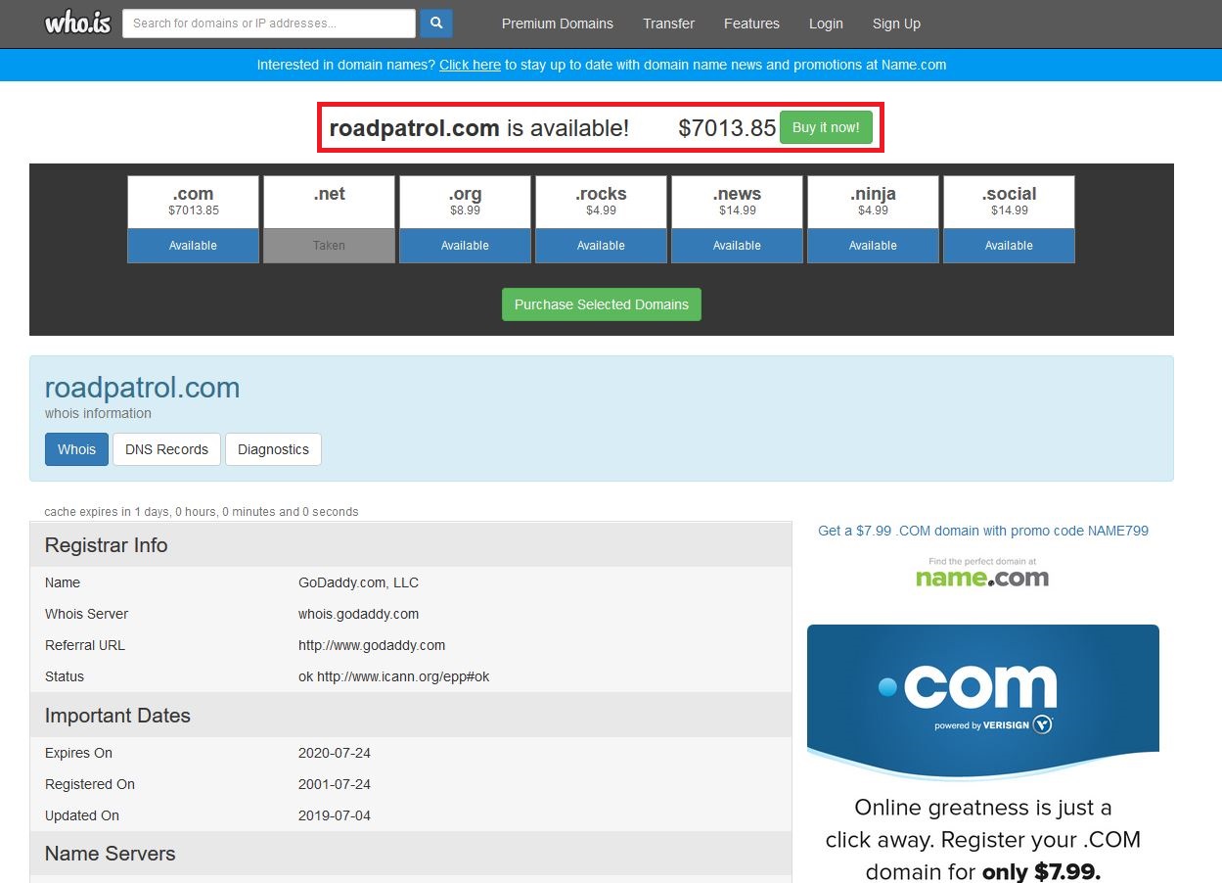Select the .ninja Available tile
The width and height of the screenshot is (1222, 883).
coord(873,219)
